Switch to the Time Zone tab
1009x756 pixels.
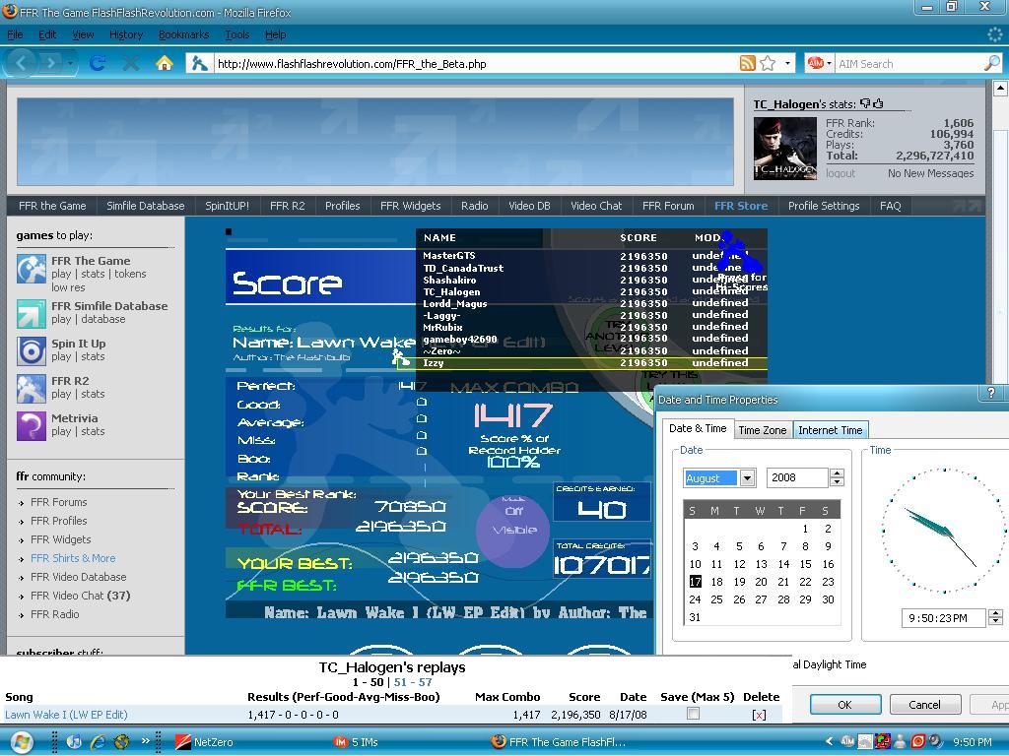762,430
